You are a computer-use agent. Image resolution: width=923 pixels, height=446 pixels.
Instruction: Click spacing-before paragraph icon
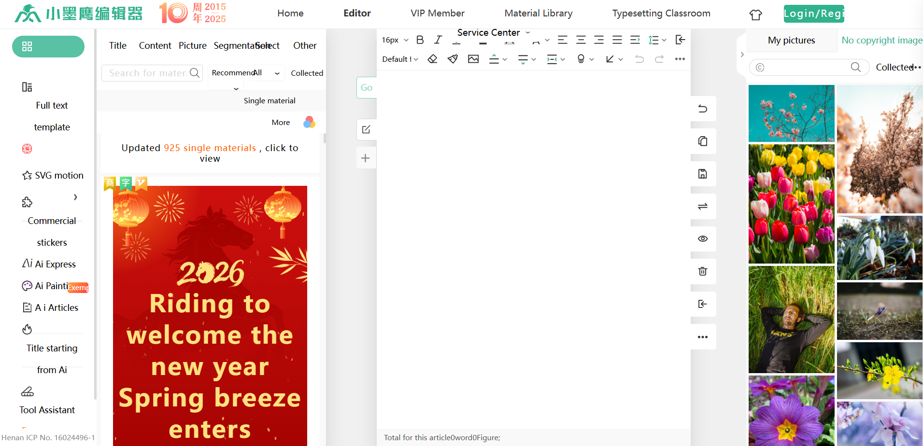click(x=494, y=59)
